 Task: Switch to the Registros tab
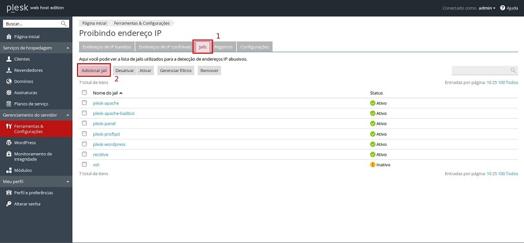pyautogui.click(x=223, y=47)
